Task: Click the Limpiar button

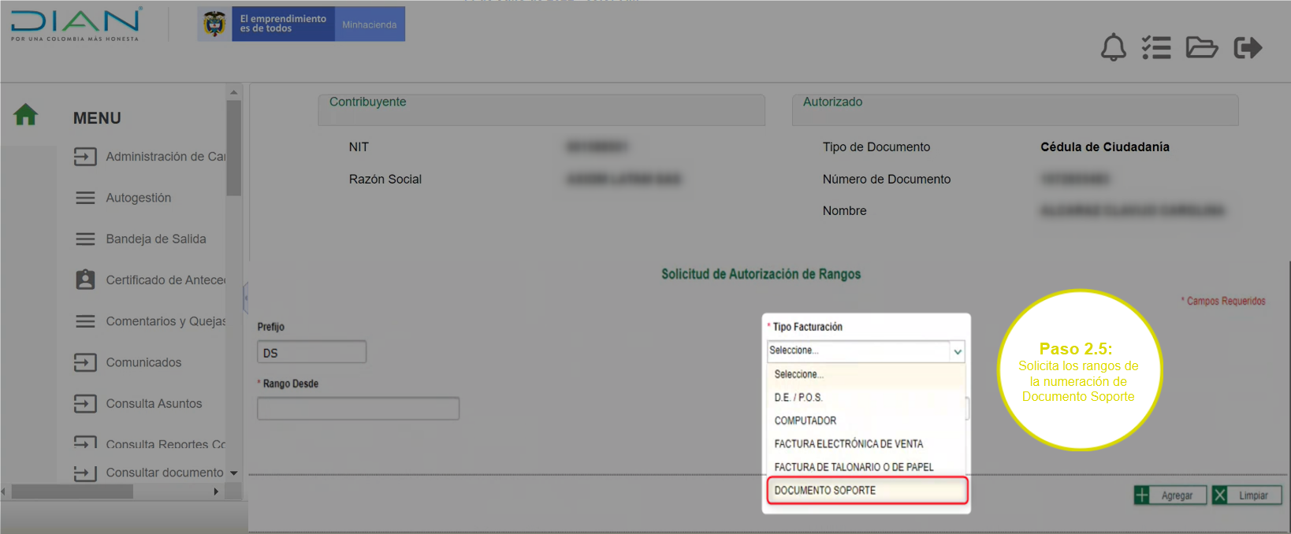Action: (1246, 495)
